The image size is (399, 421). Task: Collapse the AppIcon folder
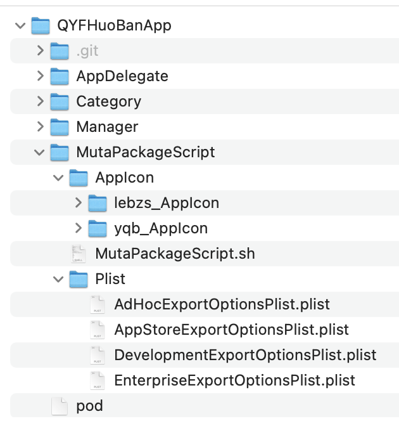pos(59,178)
